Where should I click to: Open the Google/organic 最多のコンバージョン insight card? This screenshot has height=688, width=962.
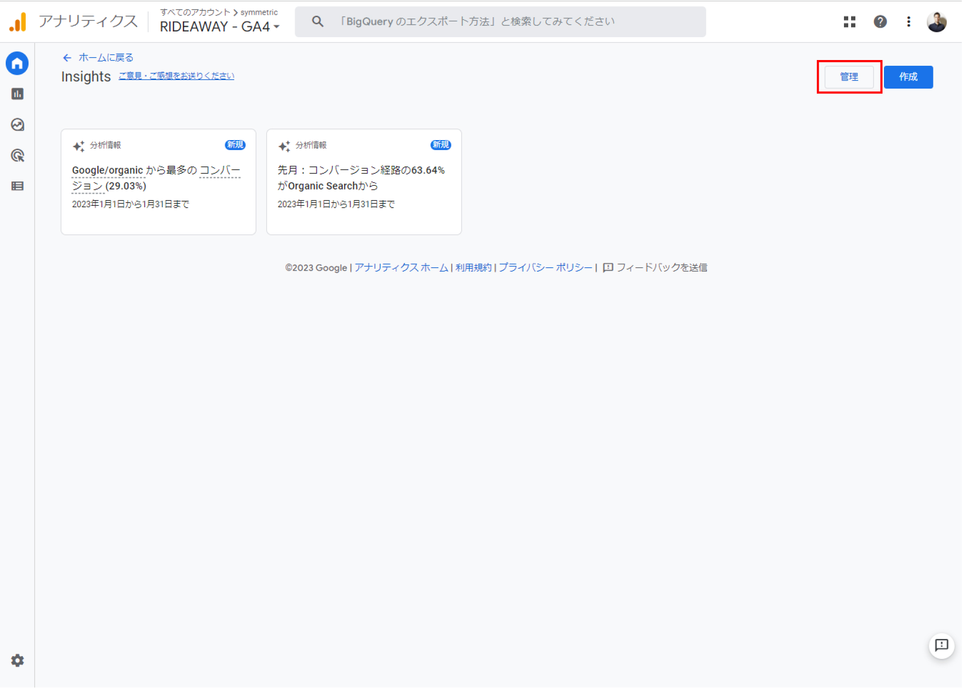coord(159,182)
